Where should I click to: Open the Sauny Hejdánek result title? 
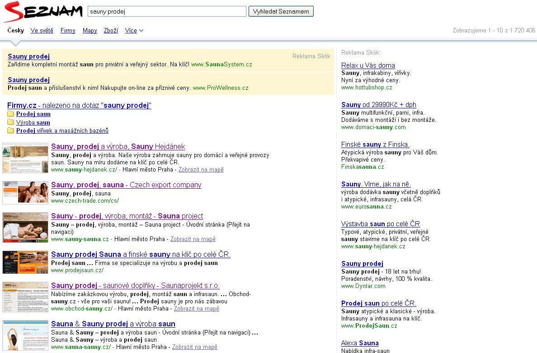pos(118,146)
